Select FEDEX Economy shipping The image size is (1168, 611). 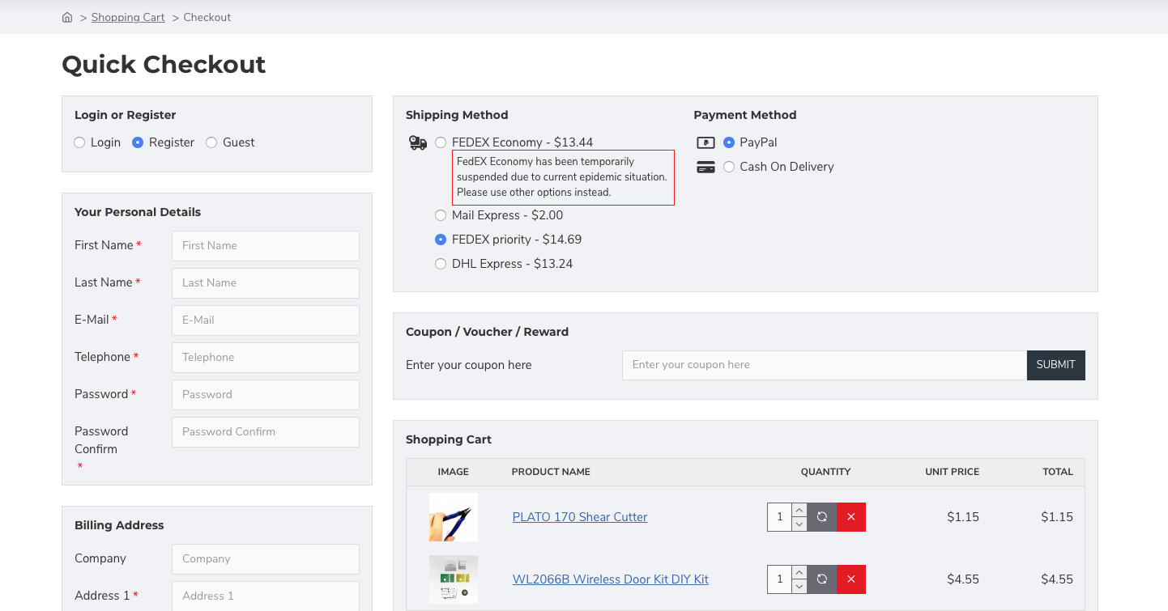coord(441,142)
